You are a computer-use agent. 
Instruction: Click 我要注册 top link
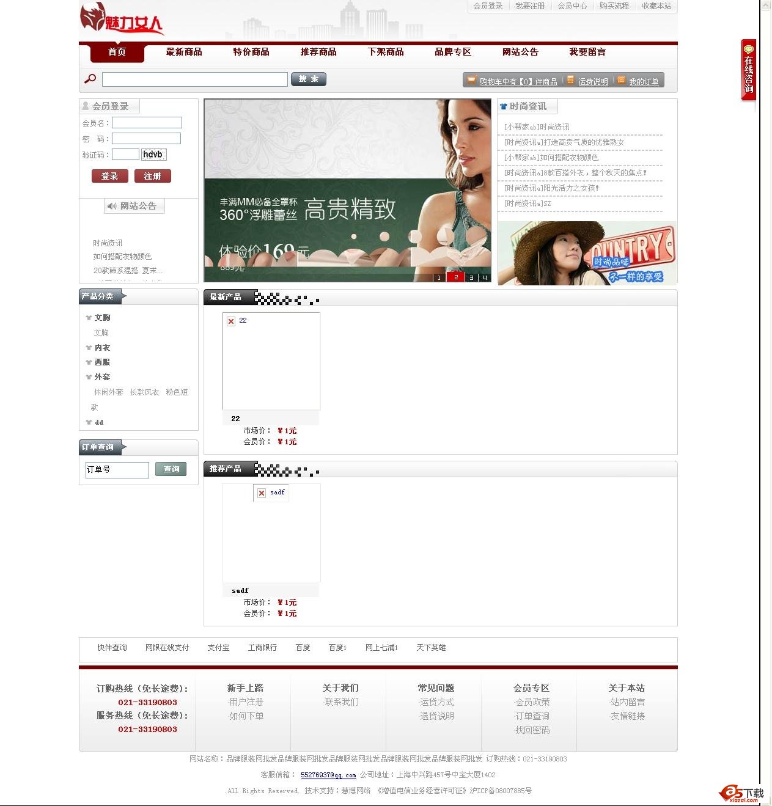(x=530, y=6)
